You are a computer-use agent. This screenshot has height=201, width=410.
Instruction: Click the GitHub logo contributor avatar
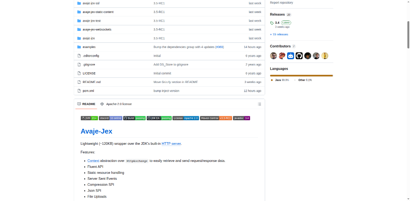299,56
